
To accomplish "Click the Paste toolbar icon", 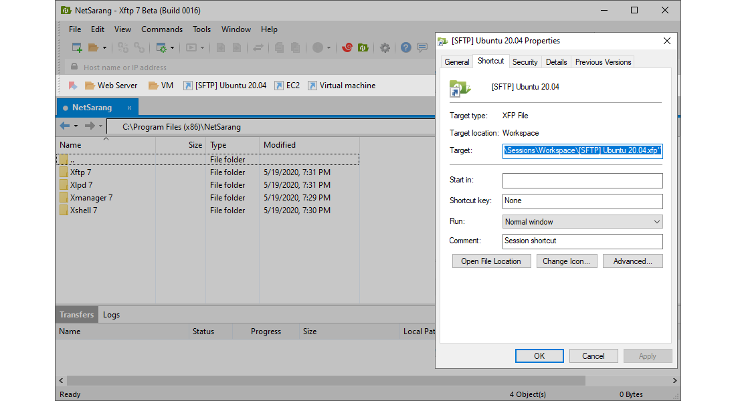I will coord(295,47).
